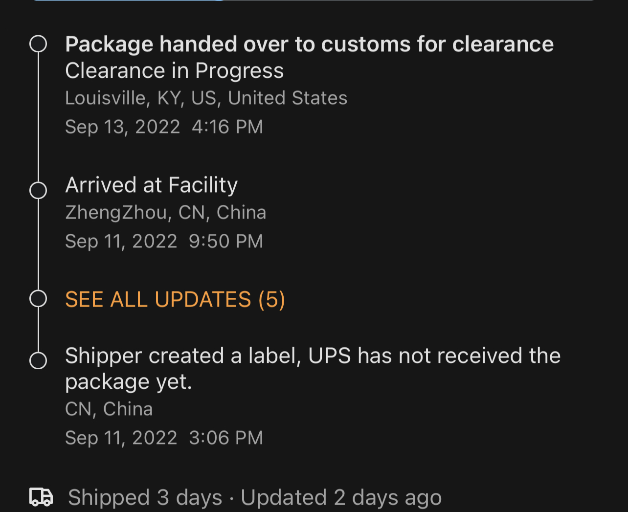Image resolution: width=628 pixels, height=512 pixels.
Task: Tap the Shipped 3 days text
Action: point(145,498)
